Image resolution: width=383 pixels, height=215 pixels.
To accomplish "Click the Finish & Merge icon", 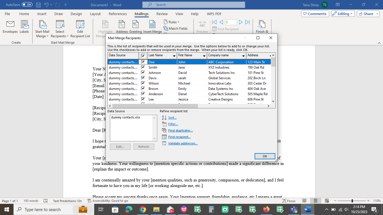I will click(262, 27).
